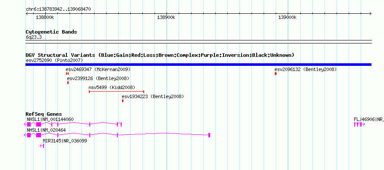The width and height of the screenshot is (384, 170).
Task: Open the esv2096132 (Bentley2008) variant label
Action: [305, 70]
